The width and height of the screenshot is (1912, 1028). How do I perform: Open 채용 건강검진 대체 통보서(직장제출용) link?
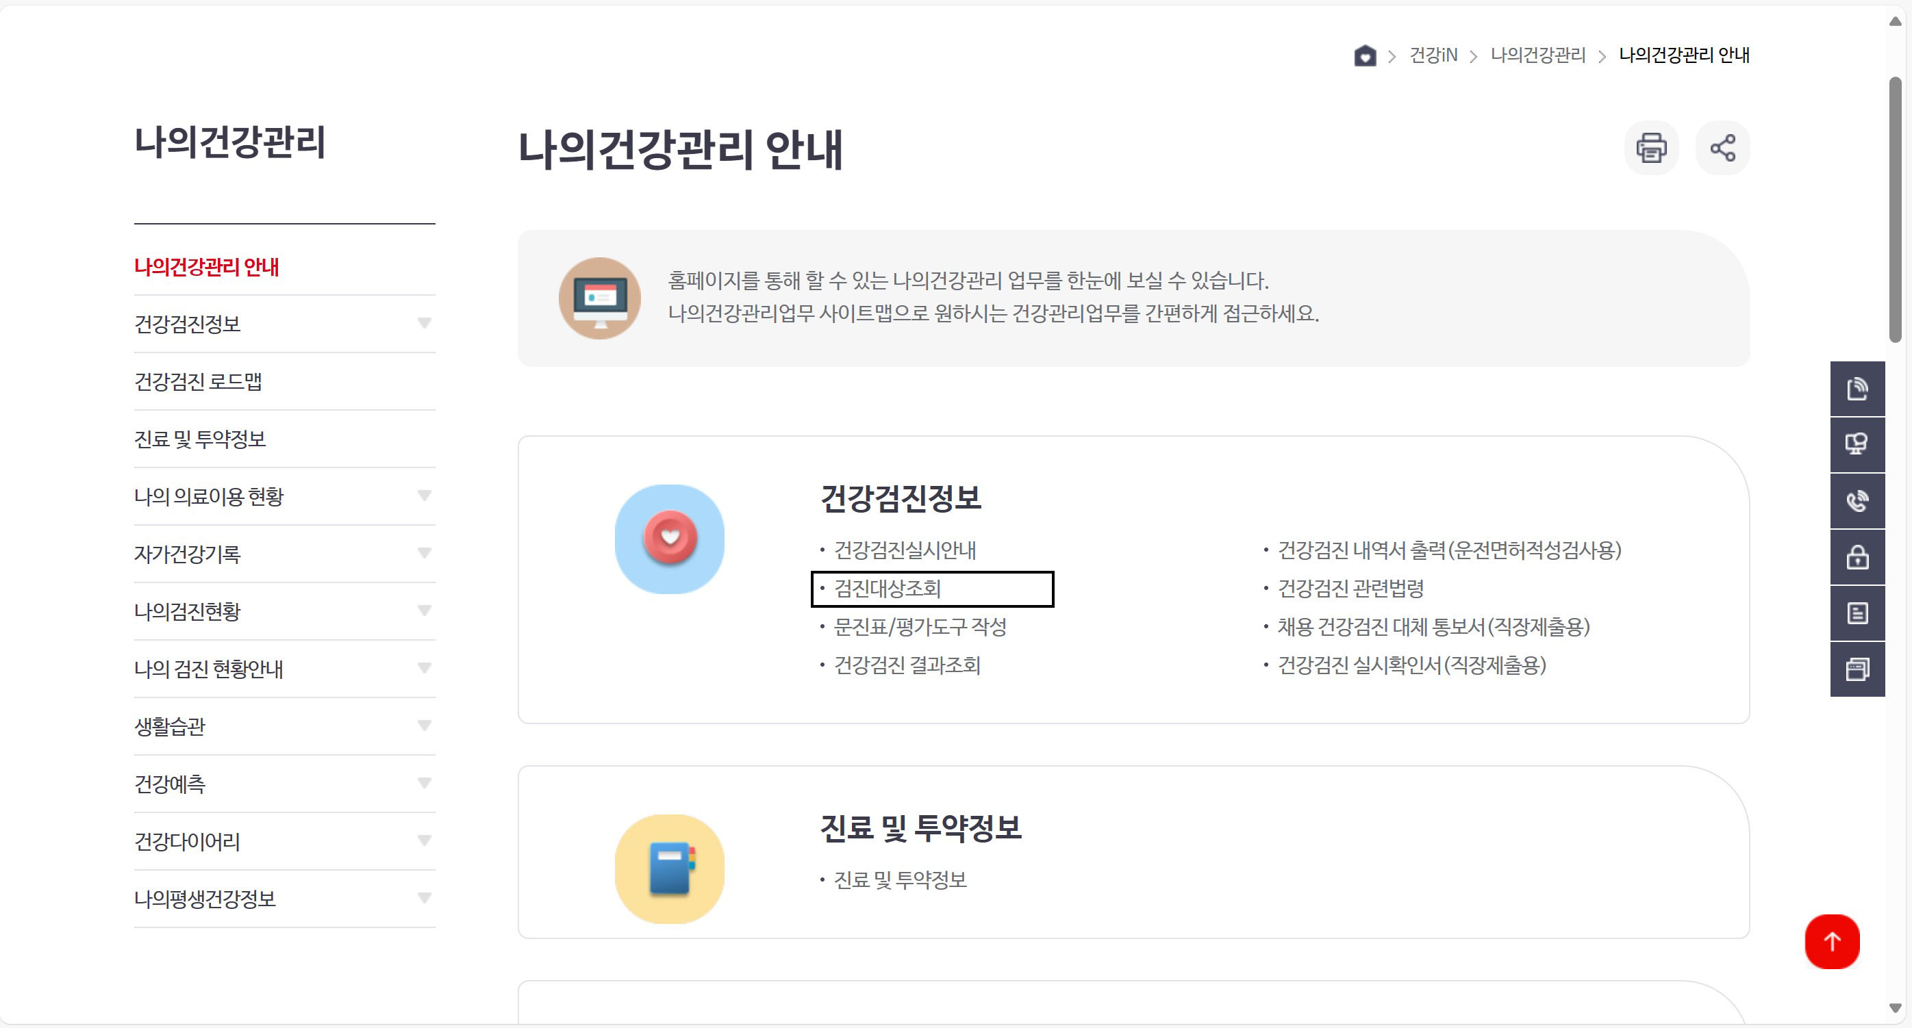click(1433, 628)
